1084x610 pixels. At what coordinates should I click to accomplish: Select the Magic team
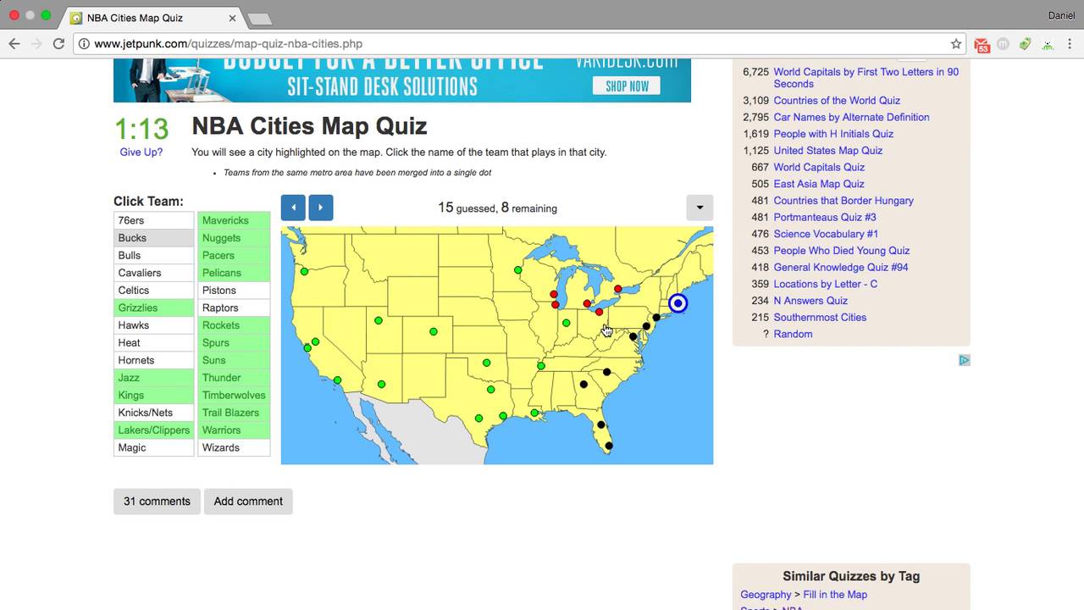[154, 447]
